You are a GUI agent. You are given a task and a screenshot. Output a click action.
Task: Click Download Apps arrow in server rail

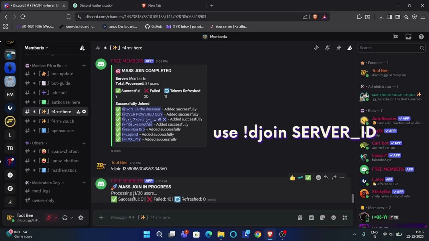point(10,202)
